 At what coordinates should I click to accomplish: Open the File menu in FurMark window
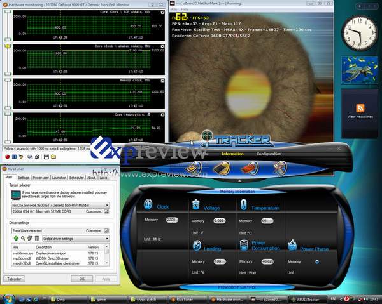pyautogui.click(x=174, y=10)
